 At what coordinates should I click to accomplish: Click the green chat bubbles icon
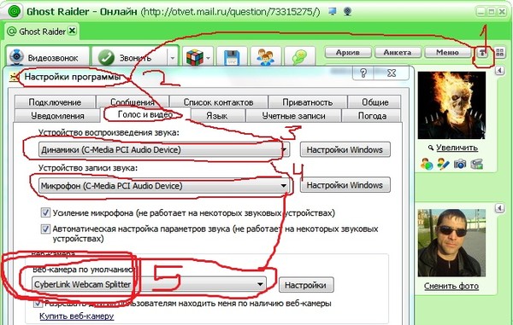click(x=300, y=58)
